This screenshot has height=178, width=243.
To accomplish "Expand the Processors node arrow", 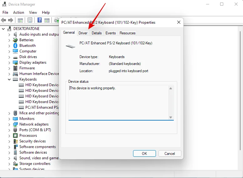I will [9, 136].
